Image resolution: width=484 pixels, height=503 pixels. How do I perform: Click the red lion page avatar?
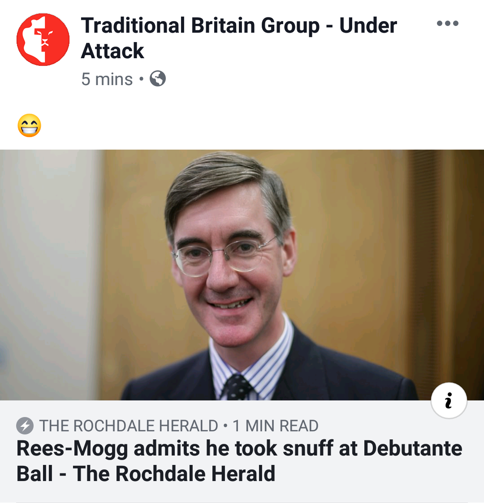(x=43, y=39)
